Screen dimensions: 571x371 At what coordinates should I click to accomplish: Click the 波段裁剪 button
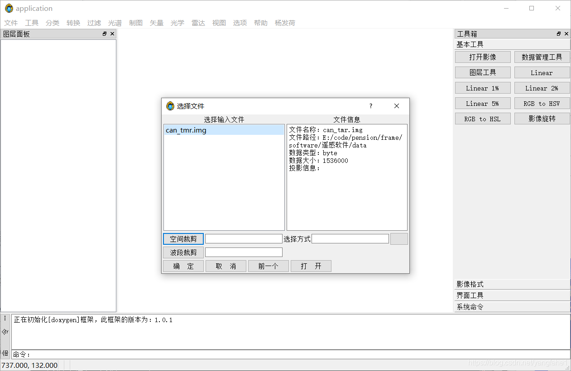(183, 252)
